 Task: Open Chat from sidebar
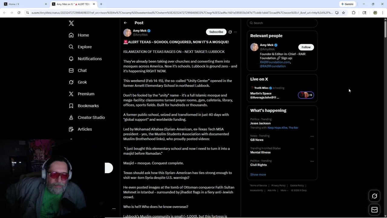coord(78,70)
